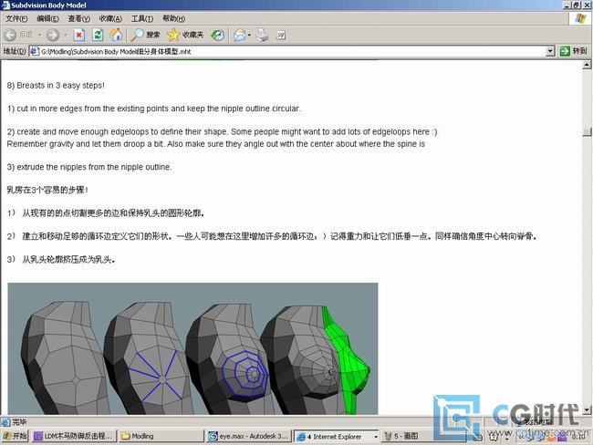
Task: Click the vertical scrollbar thumb
Action: coord(587,131)
